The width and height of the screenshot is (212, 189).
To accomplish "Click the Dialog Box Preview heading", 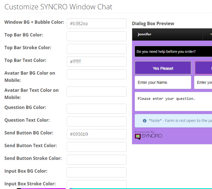I will [153, 23].
